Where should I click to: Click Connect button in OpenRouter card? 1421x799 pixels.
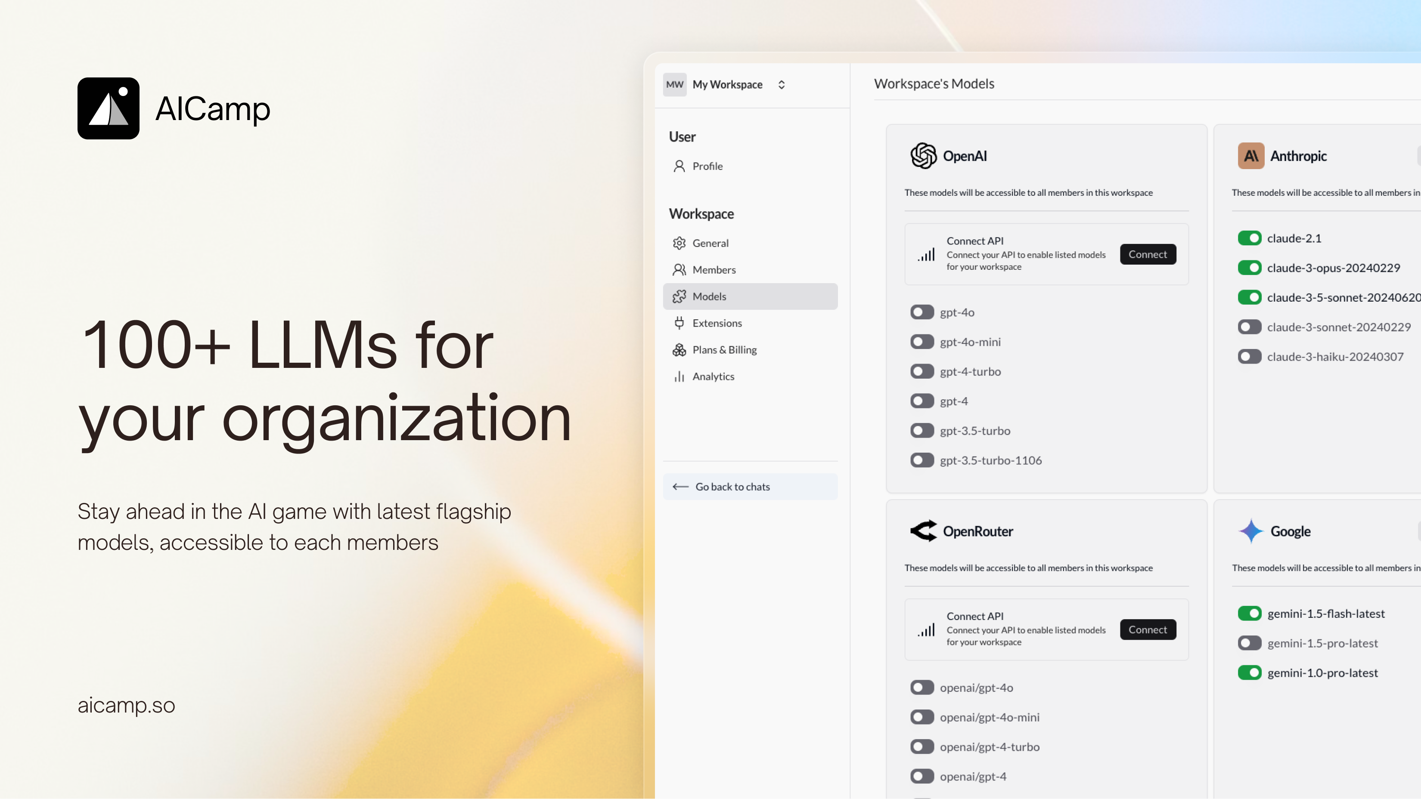[x=1148, y=629]
